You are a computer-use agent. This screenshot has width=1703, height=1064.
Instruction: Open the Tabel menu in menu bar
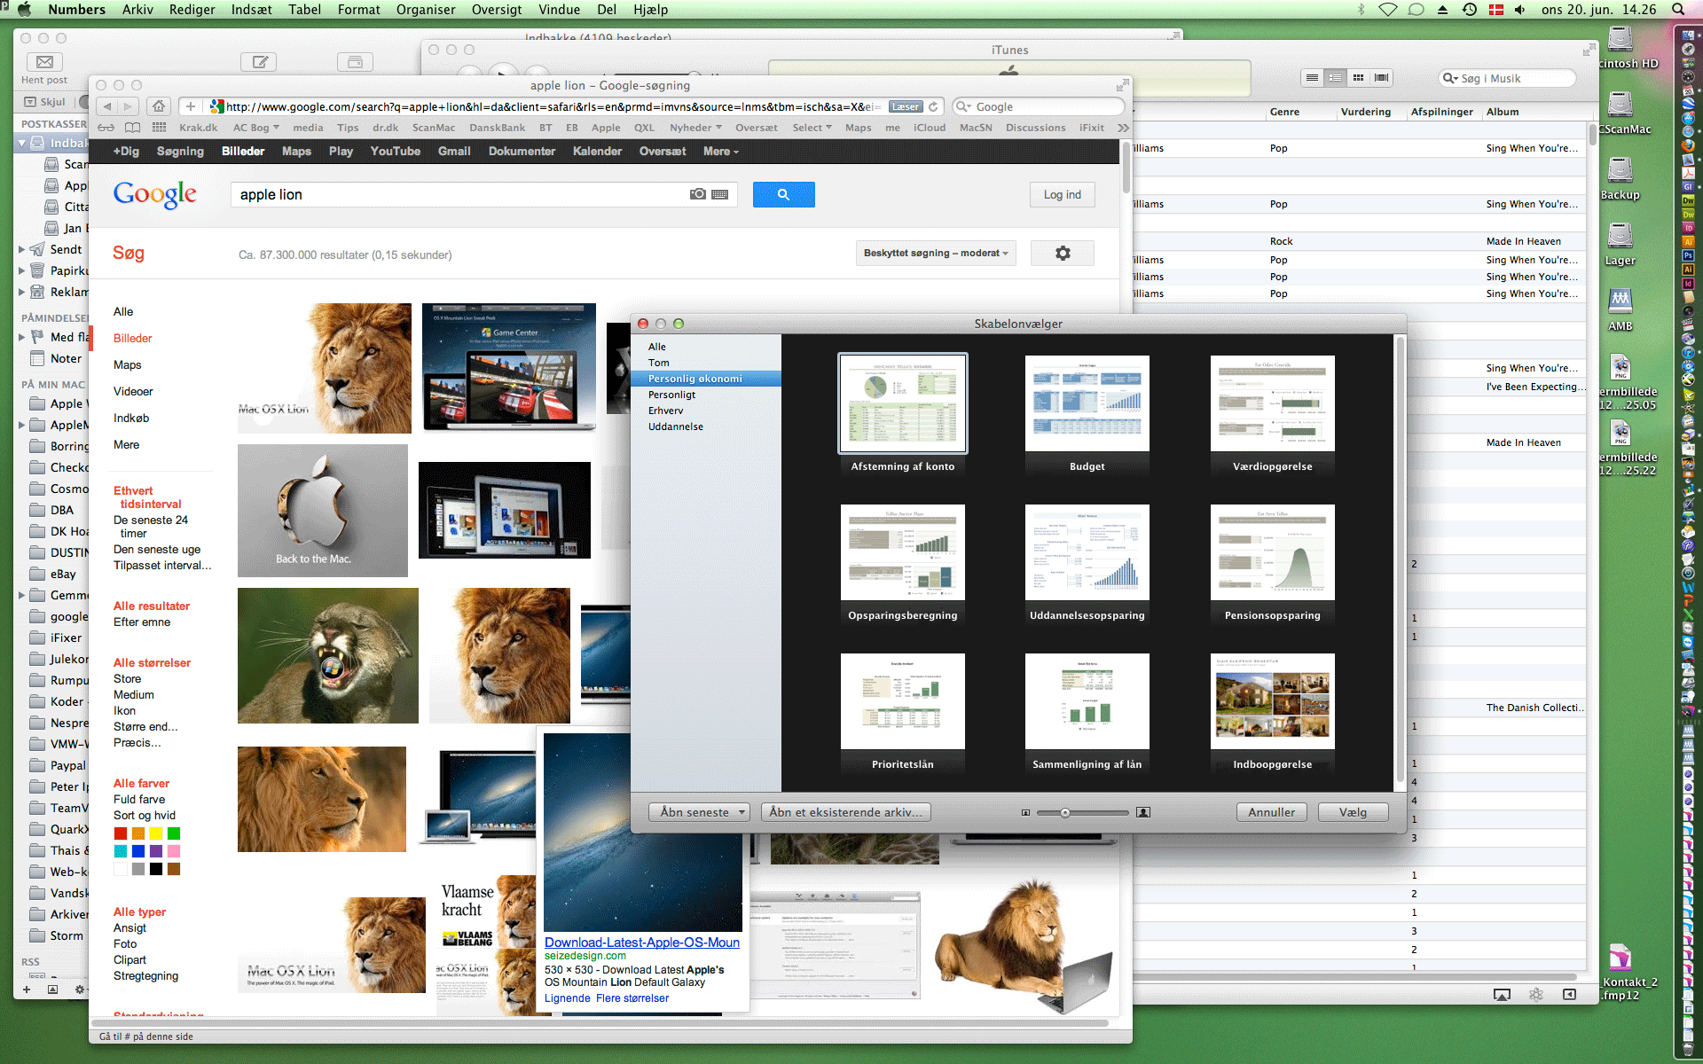pyautogui.click(x=303, y=10)
